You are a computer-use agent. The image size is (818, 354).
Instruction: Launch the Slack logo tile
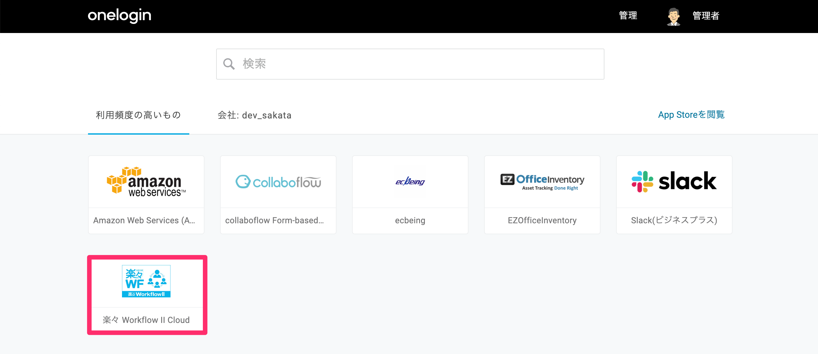pos(674,182)
